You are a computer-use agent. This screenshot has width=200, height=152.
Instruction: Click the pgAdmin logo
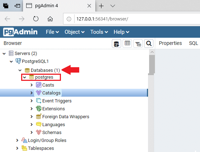click(x=20, y=32)
